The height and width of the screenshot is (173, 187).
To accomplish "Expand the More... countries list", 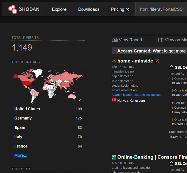I will [x=21, y=155].
